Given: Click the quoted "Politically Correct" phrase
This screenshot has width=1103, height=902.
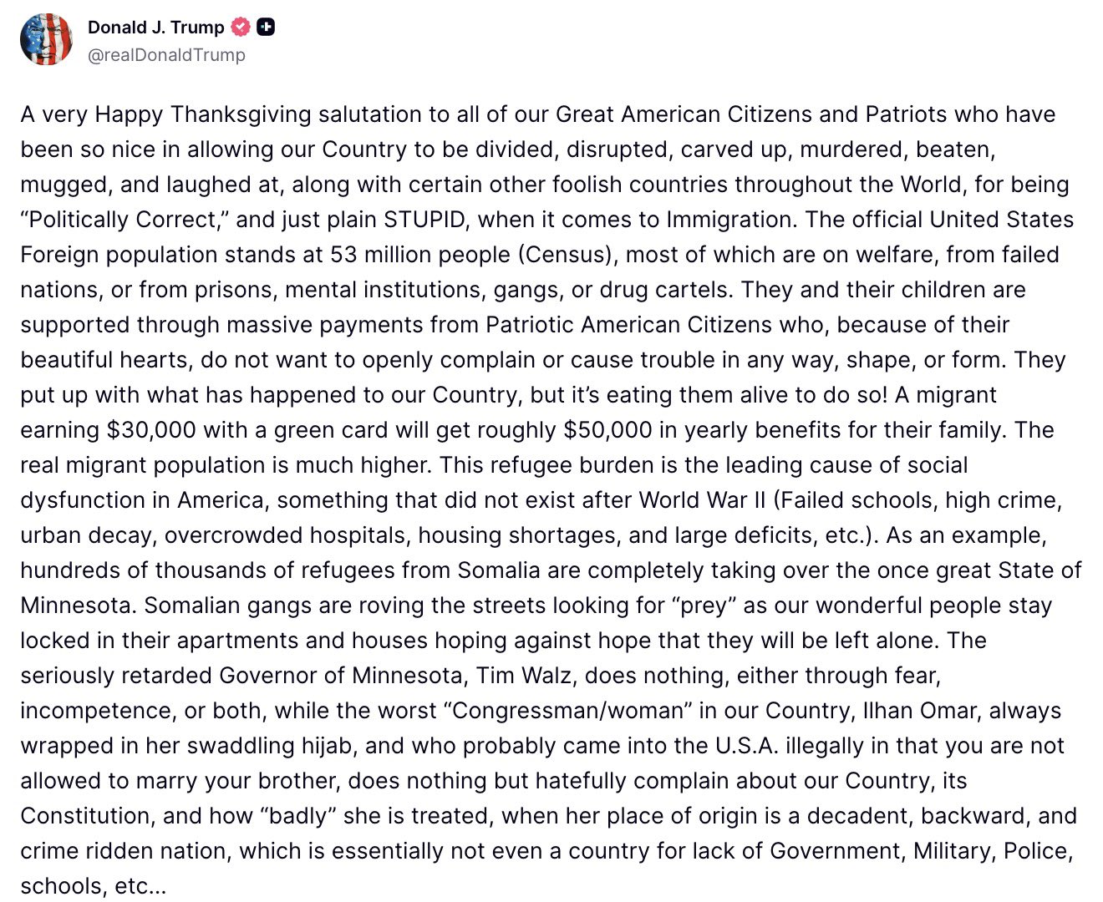Looking at the screenshot, I should point(124,220).
